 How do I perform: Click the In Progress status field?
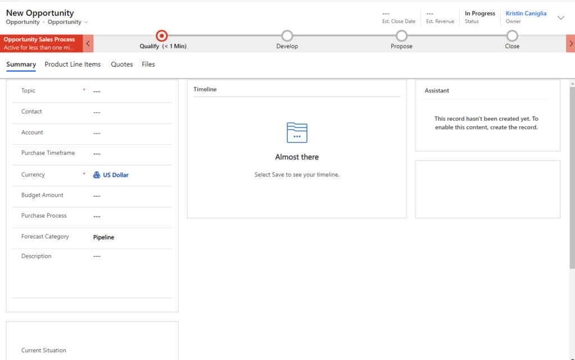click(480, 17)
